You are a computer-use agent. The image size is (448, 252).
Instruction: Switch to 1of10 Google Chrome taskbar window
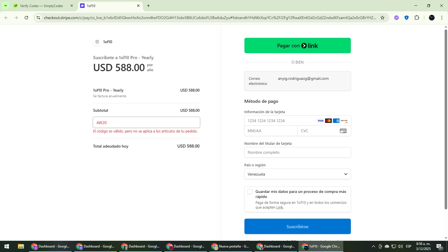coord(321,246)
